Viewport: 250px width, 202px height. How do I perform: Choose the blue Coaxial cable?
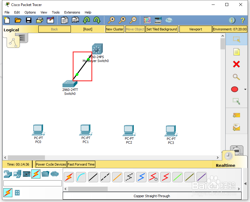pos(141,177)
